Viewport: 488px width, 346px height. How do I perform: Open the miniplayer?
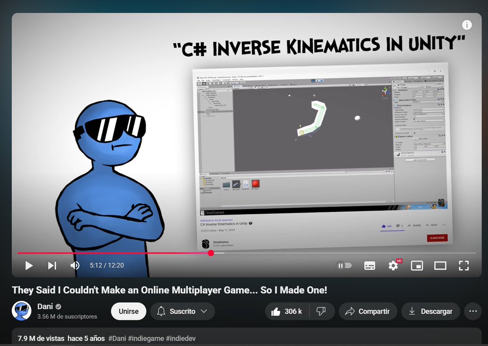(x=417, y=265)
